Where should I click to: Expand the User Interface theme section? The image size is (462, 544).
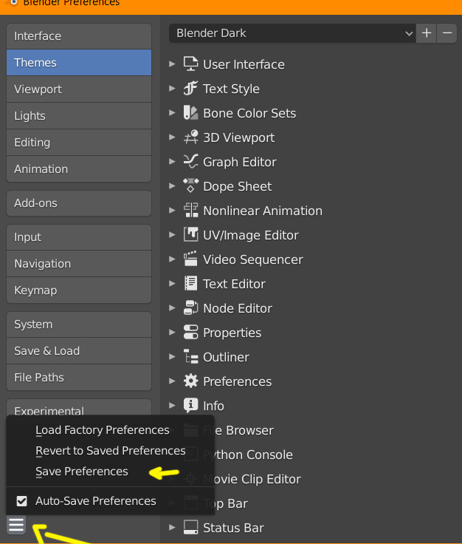click(x=173, y=64)
